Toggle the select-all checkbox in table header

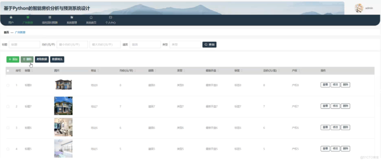click(8, 71)
